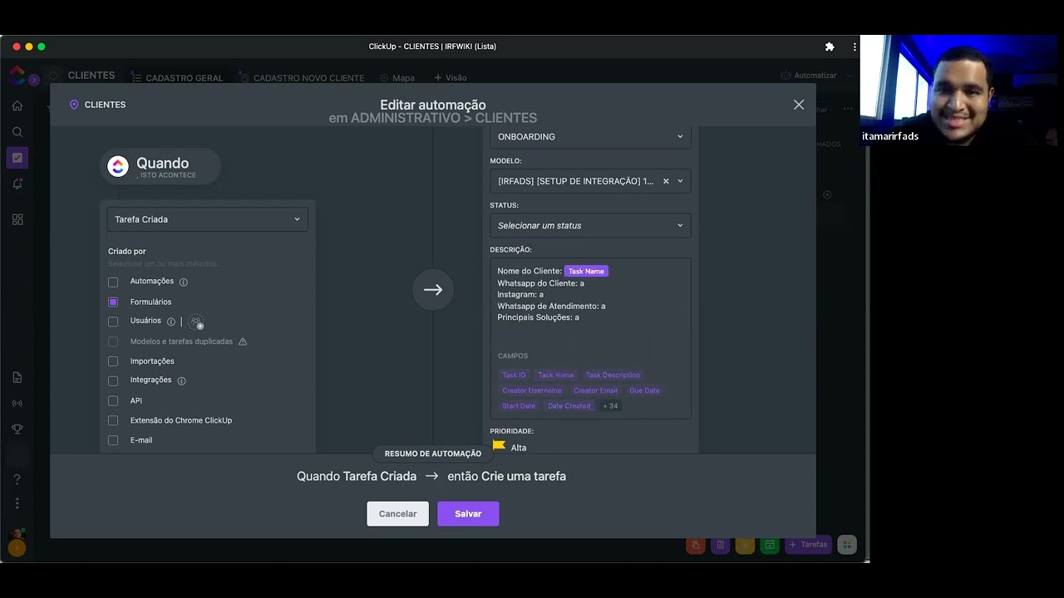
Task: Check the E-mail checkbox
Action: 113,440
